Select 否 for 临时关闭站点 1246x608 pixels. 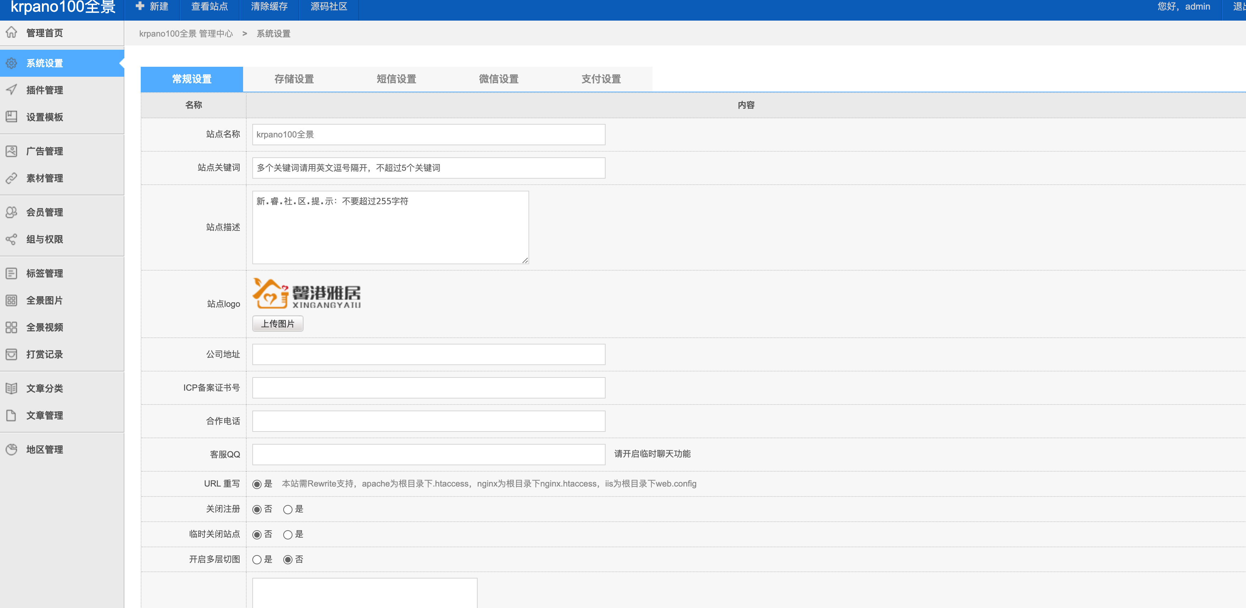click(x=257, y=534)
